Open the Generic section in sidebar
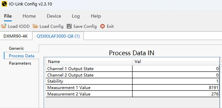Viewport: 222px width, 108px height. coord(16,48)
